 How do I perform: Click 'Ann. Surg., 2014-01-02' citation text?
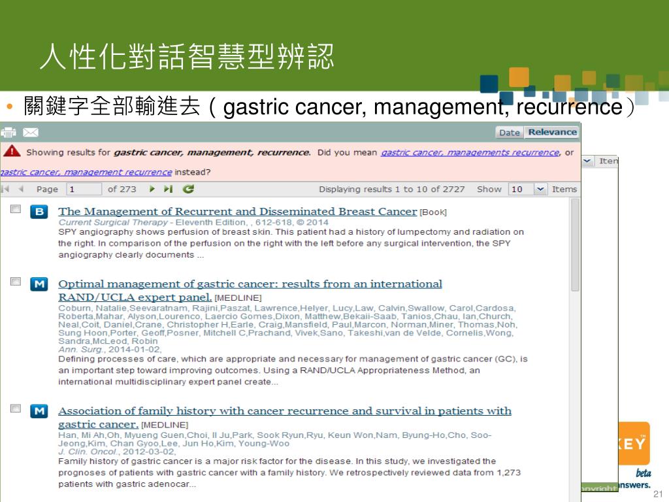(x=110, y=349)
